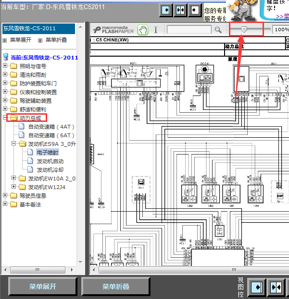Expand the 仪表和控制装置 folder
The width and height of the screenshot is (289, 299).
(5, 92)
